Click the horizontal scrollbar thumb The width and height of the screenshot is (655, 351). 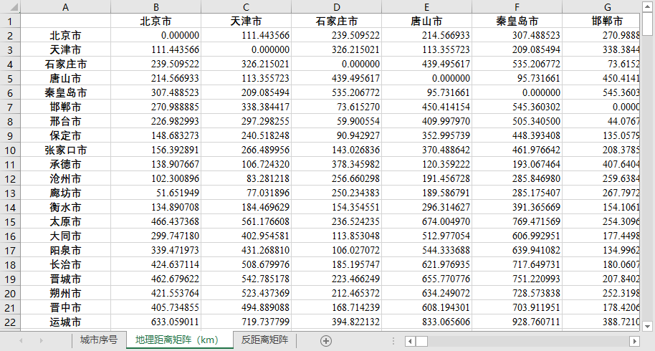click(421, 342)
